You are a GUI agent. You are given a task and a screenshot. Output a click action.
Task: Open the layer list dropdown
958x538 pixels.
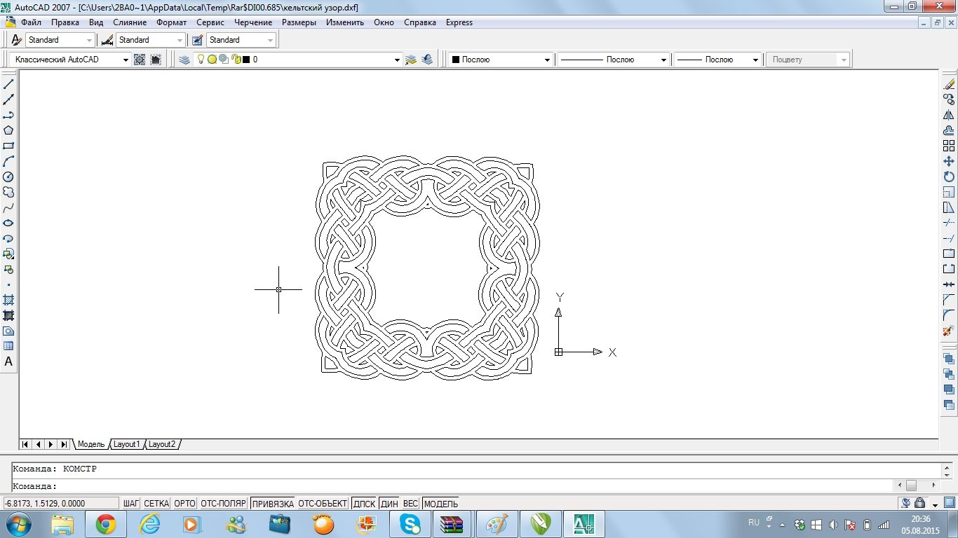click(398, 60)
